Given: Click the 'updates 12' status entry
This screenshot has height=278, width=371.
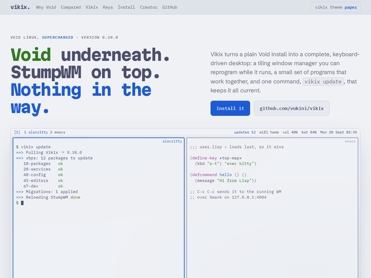Looking at the screenshot, I should point(245,132).
